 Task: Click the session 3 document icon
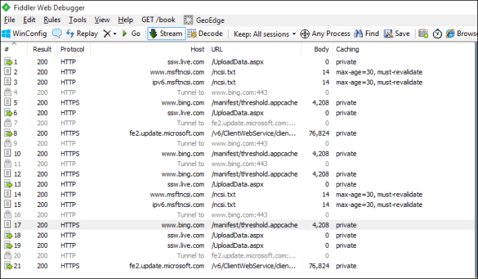(x=8, y=82)
